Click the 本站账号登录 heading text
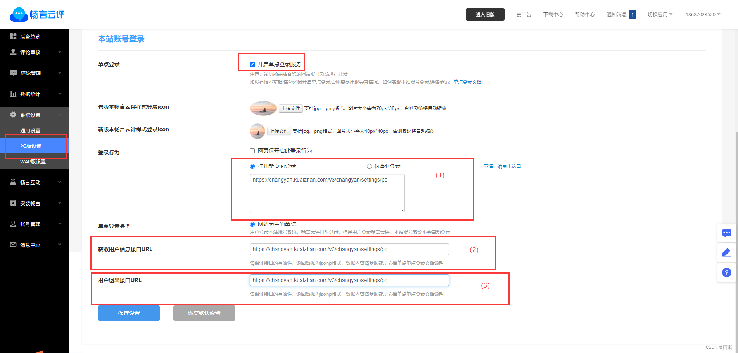Viewport: 738px width, 353px height. click(121, 39)
